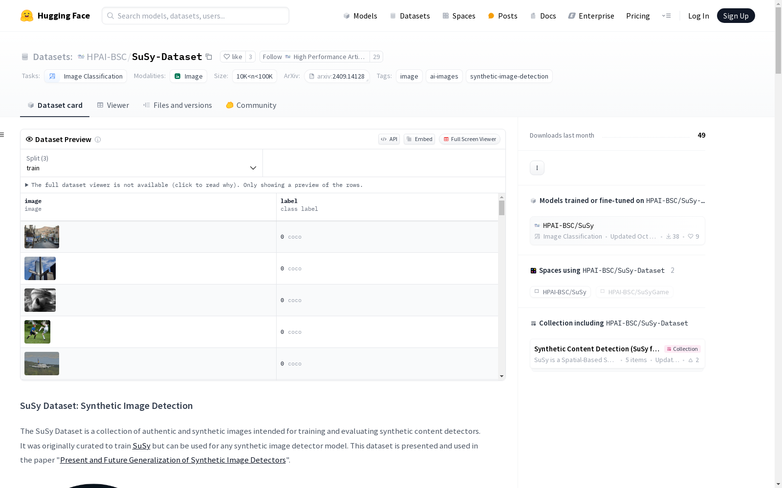This screenshot has height=488, width=782.
Task: Open the HPAI-BSC/SuSyGame space
Action: point(634,292)
